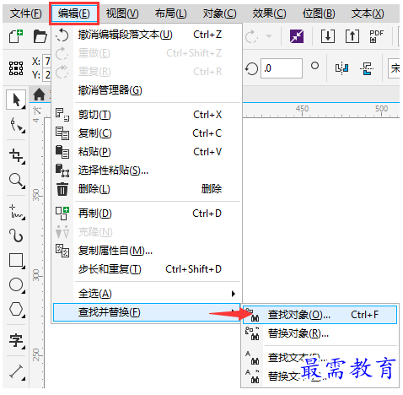The image size is (403, 395).
Task: Select 复制(C) from the edit menu
Action: [147, 133]
